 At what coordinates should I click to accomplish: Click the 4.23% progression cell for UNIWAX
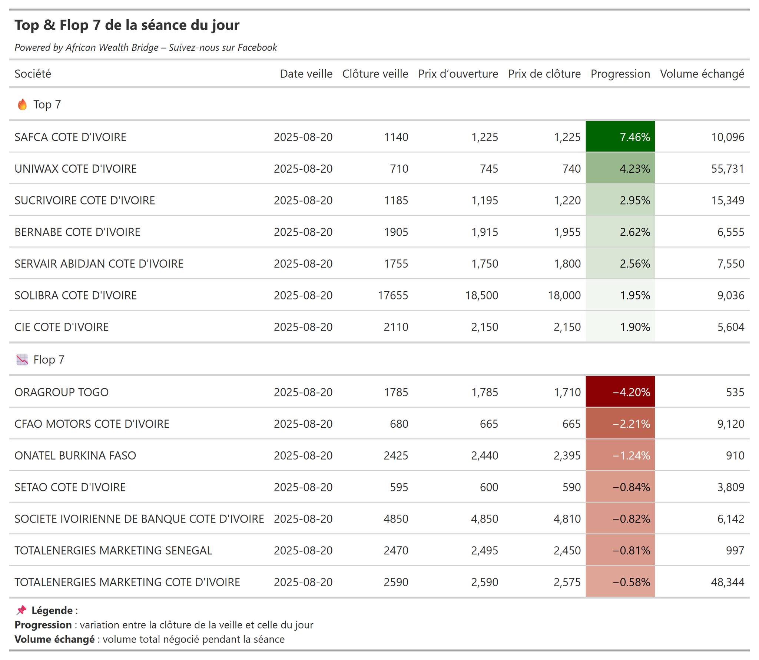[x=620, y=168]
